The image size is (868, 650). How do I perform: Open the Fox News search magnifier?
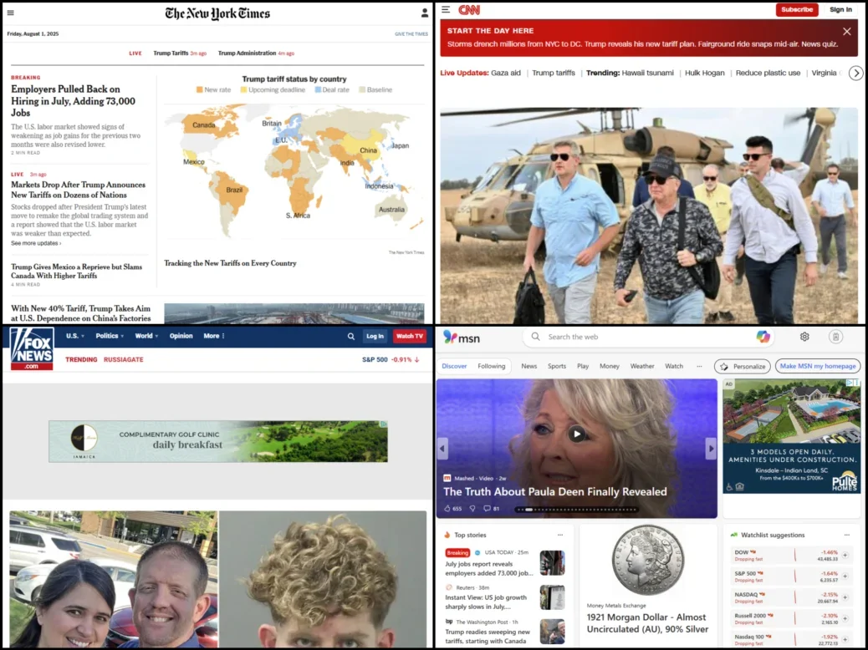[351, 336]
